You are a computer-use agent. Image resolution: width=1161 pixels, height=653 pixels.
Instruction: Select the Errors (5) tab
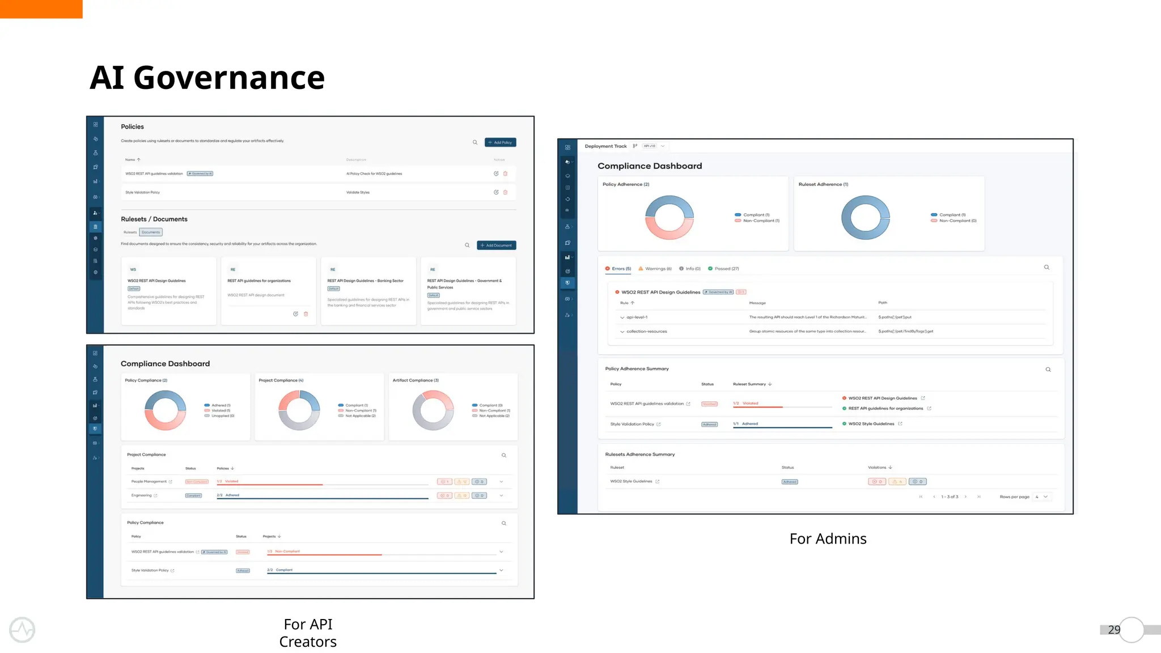click(618, 269)
